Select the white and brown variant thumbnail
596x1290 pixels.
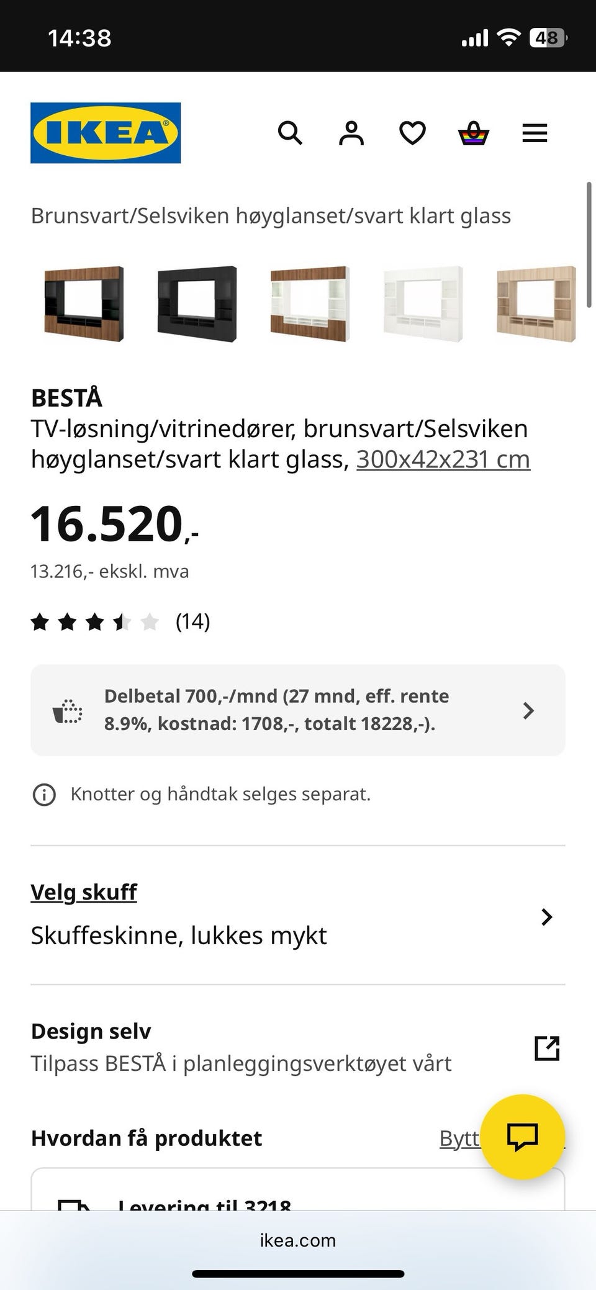coord(310,304)
